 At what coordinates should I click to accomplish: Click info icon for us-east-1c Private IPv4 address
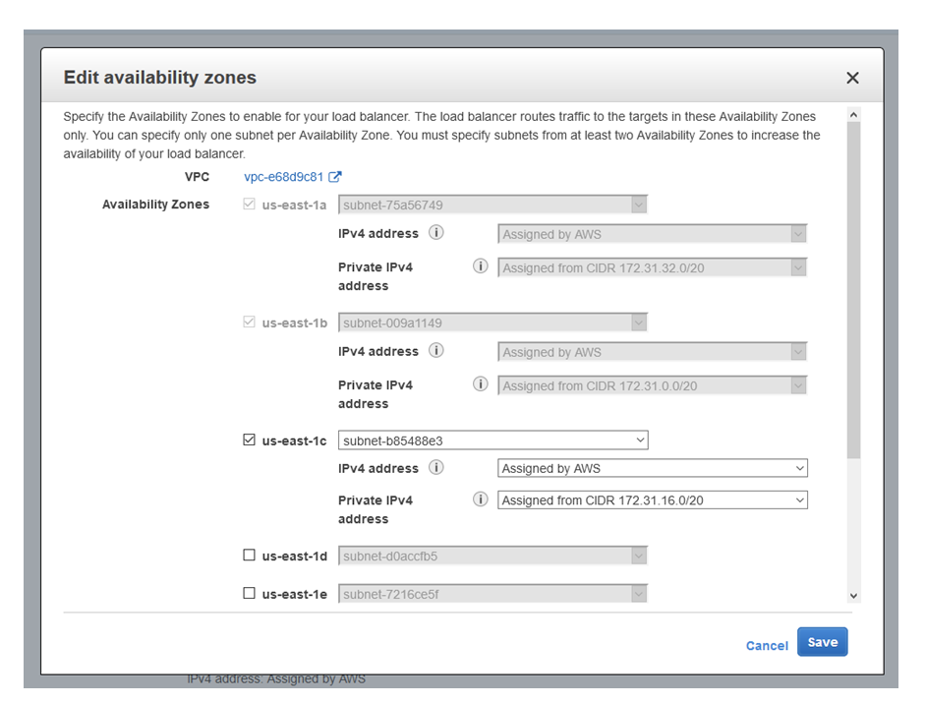click(481, 499)
